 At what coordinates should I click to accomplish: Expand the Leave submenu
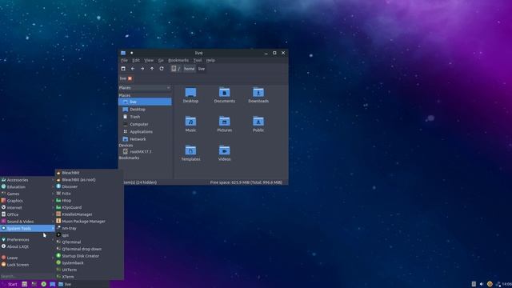pos(27,258)
